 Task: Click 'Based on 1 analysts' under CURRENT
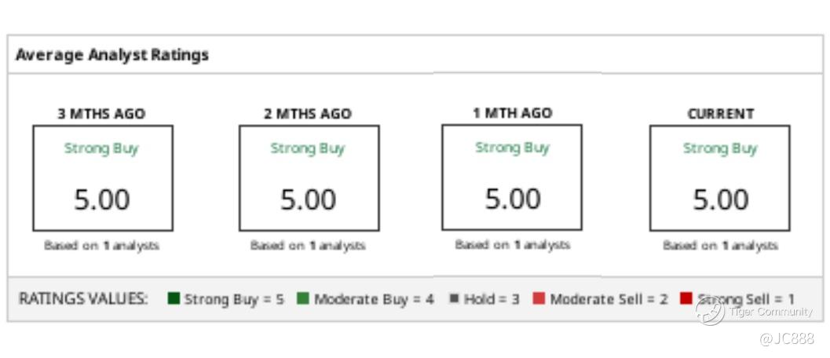pyautogui.click(x=720, y=246)
